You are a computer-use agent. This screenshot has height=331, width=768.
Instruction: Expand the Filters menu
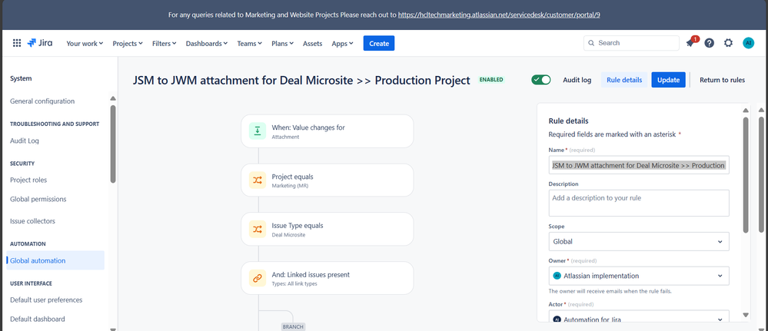[164, 43]
